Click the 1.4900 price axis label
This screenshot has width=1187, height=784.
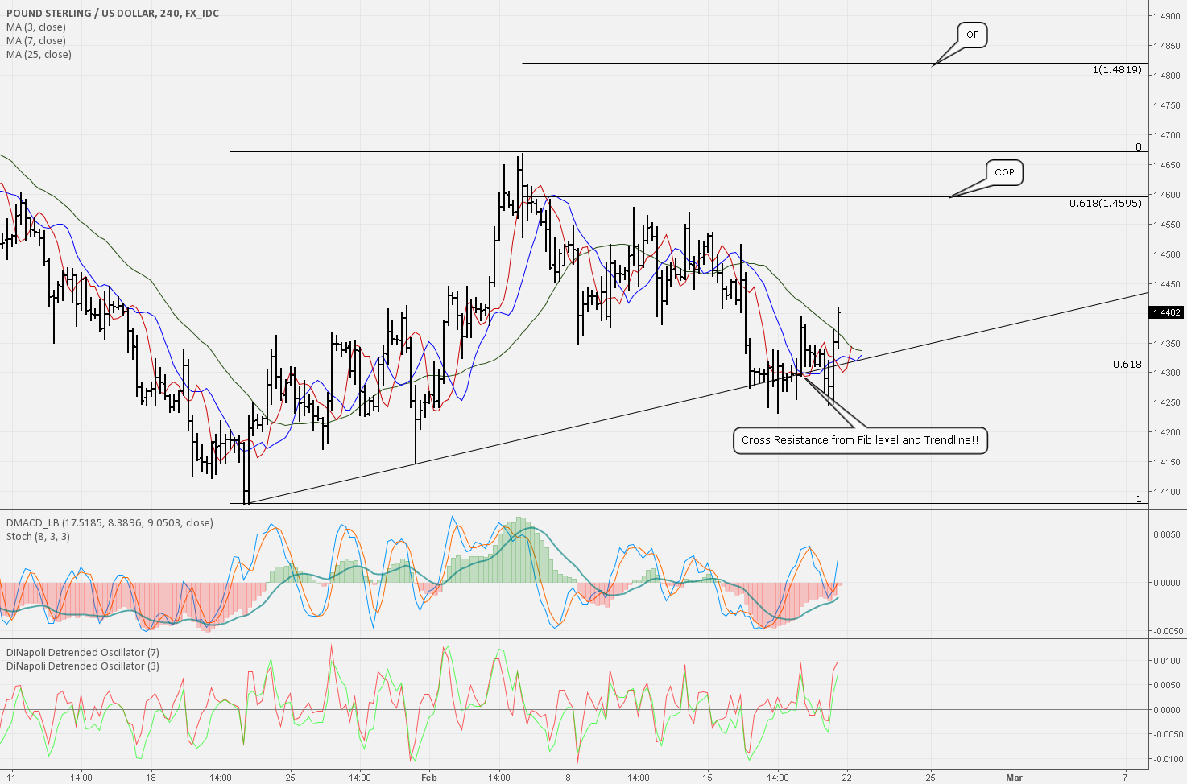(1166, 16)
